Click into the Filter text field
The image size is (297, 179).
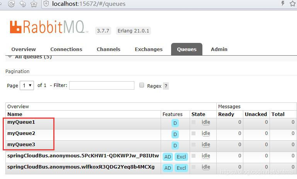[102, 85]
